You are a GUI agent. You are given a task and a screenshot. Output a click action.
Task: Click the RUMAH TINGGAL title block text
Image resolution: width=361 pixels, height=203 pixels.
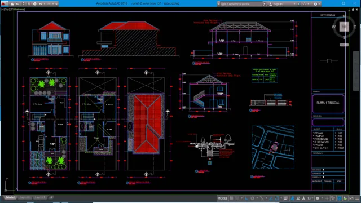click(x=328, y=103)
